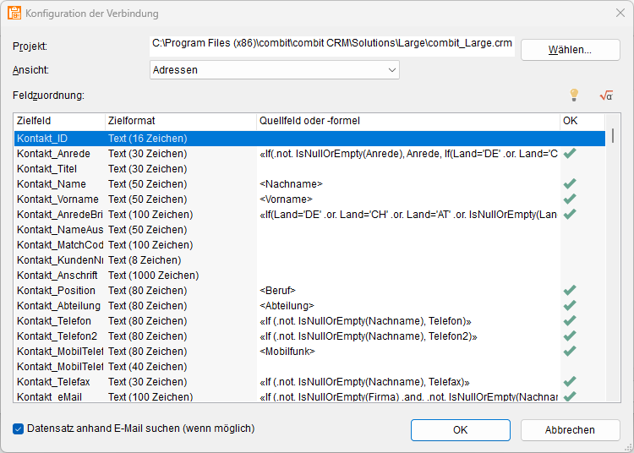Click the vertical scrollbar of the field list
Screen dimensions: 634x453
[613, 254]
